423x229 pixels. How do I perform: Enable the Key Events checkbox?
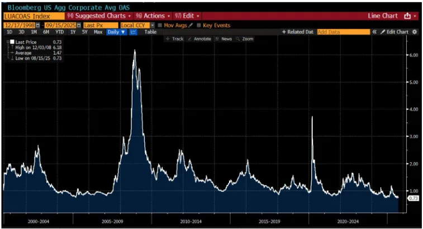pyautogui.click(x=199, y=25)
